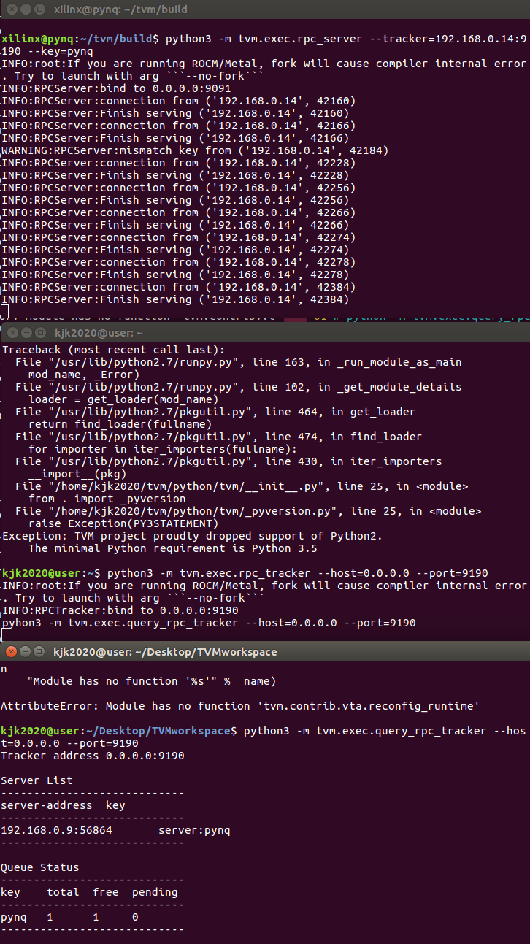Minimize the kjk2020@user: ~ terminal window

(x=25, y=333)
